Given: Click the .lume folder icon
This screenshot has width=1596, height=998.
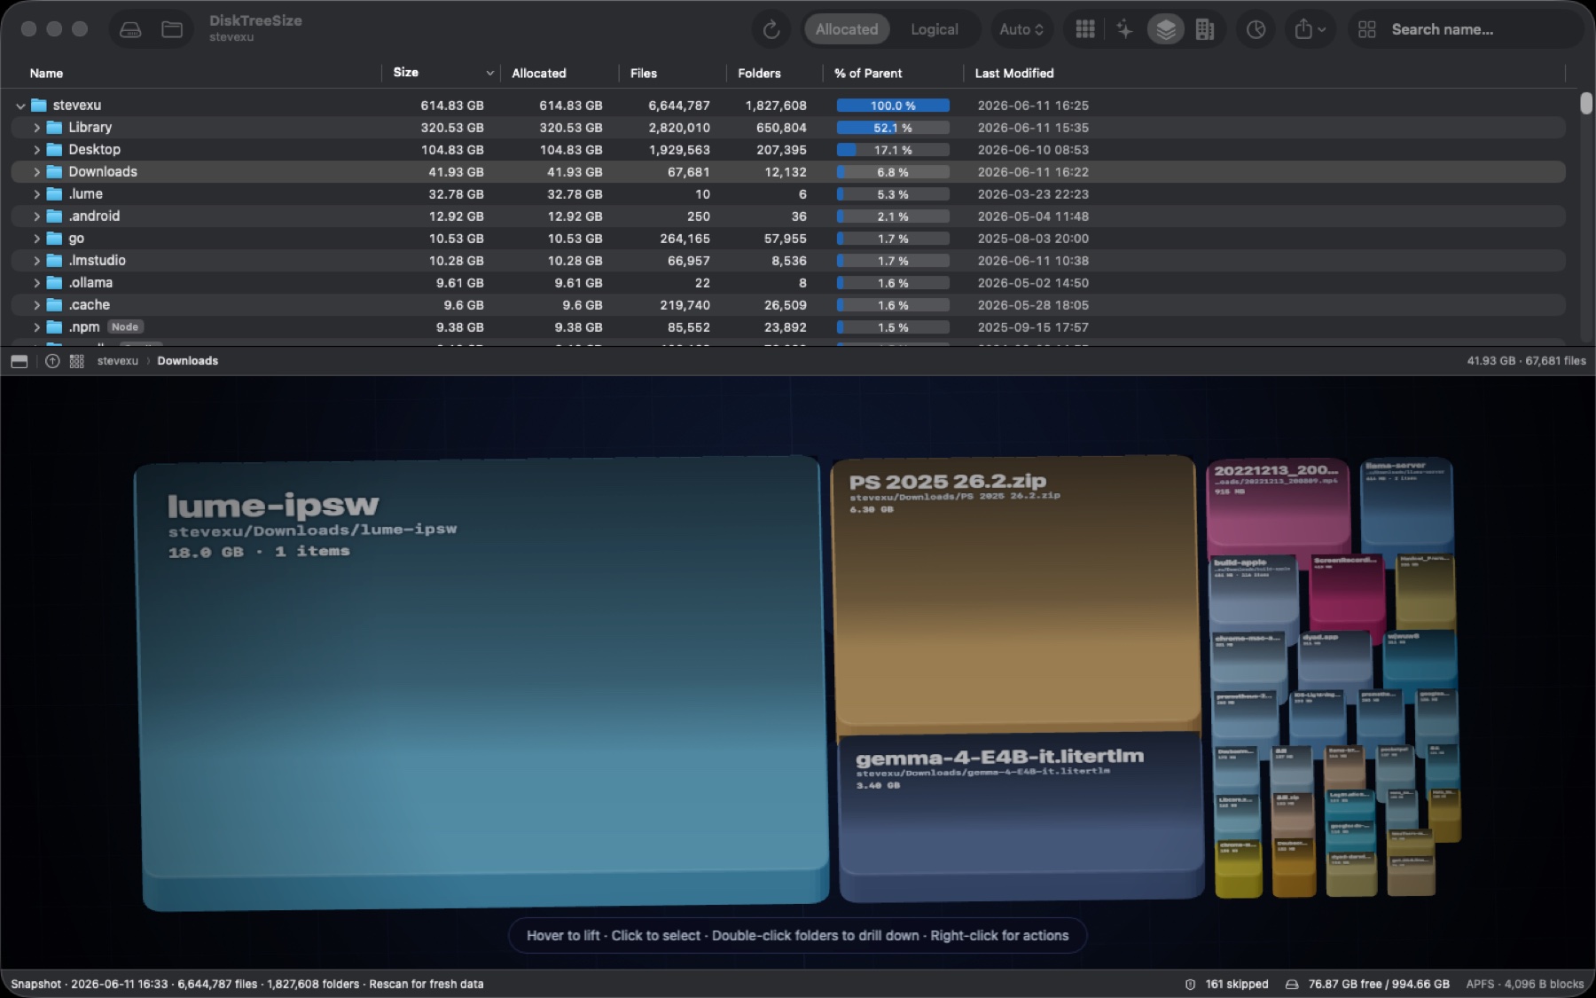Looking at the screenshot, I should click(54, 193).
